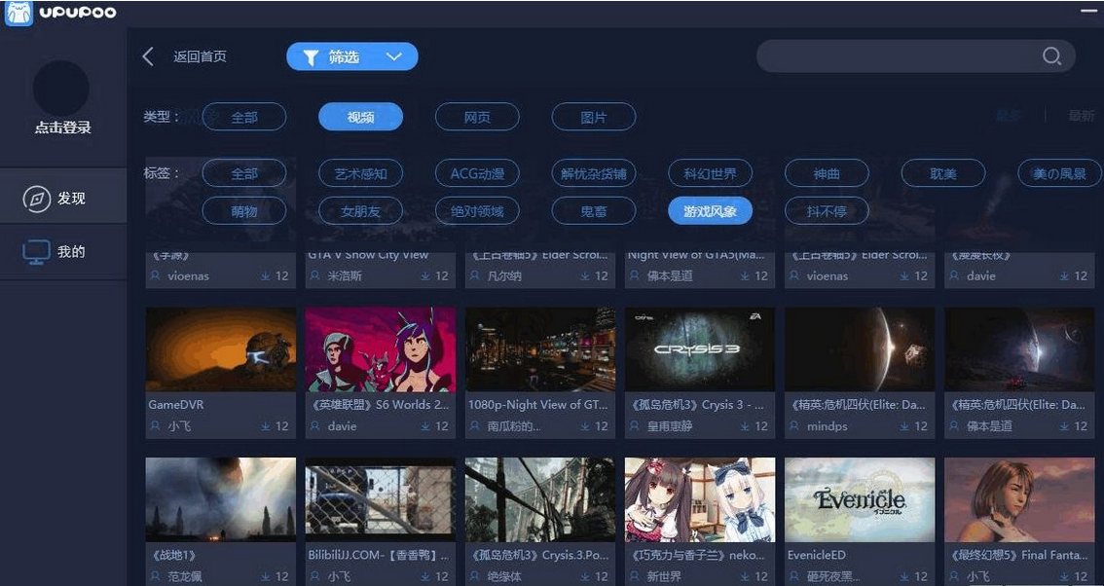The width and height of the screenshot is (1104, 586).
Task: Open the Crysis 3 logo thumbnail
Action: click(700, 349)
